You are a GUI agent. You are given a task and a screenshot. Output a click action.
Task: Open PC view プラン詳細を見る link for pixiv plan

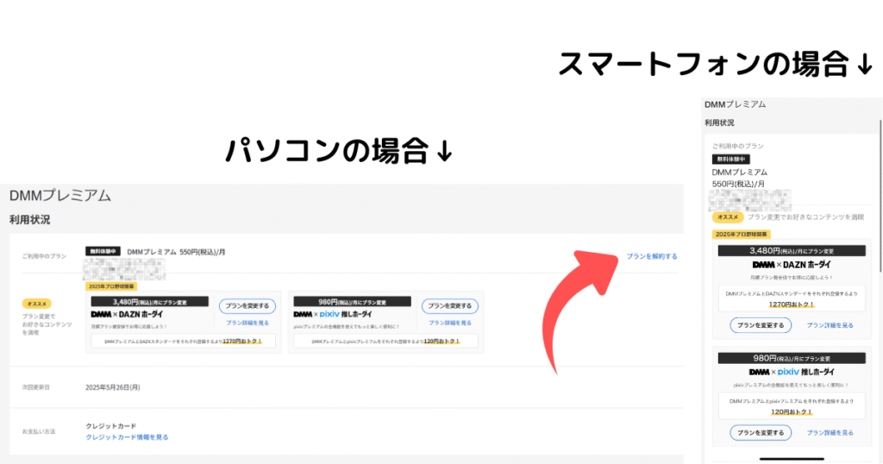(x=450, y=323)
